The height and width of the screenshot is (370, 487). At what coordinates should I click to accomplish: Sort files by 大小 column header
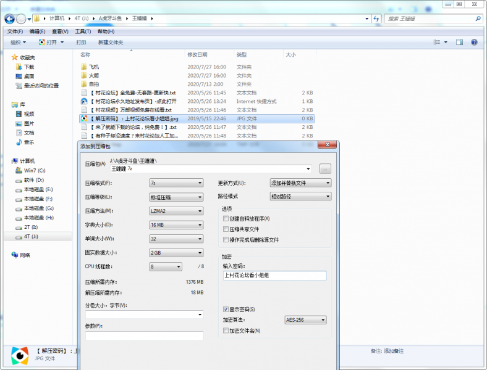(x=290, y=54)
